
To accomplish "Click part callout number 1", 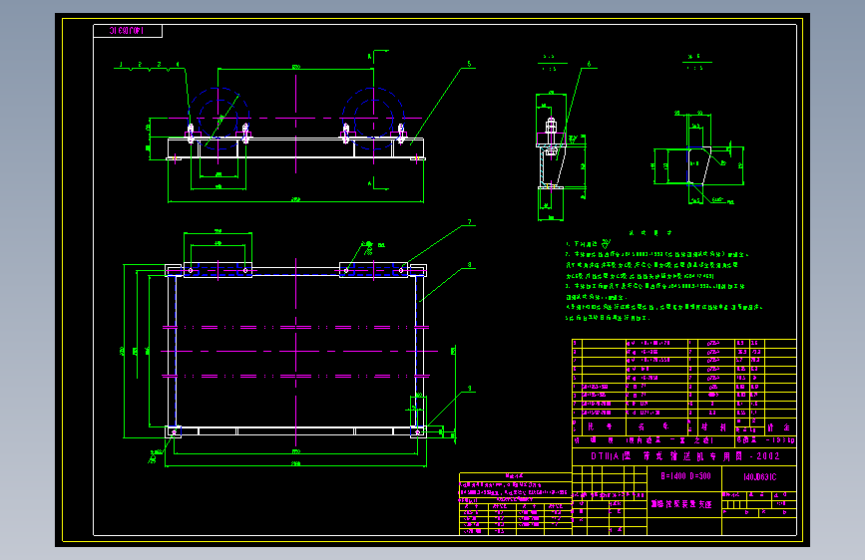I will (121, 65).
